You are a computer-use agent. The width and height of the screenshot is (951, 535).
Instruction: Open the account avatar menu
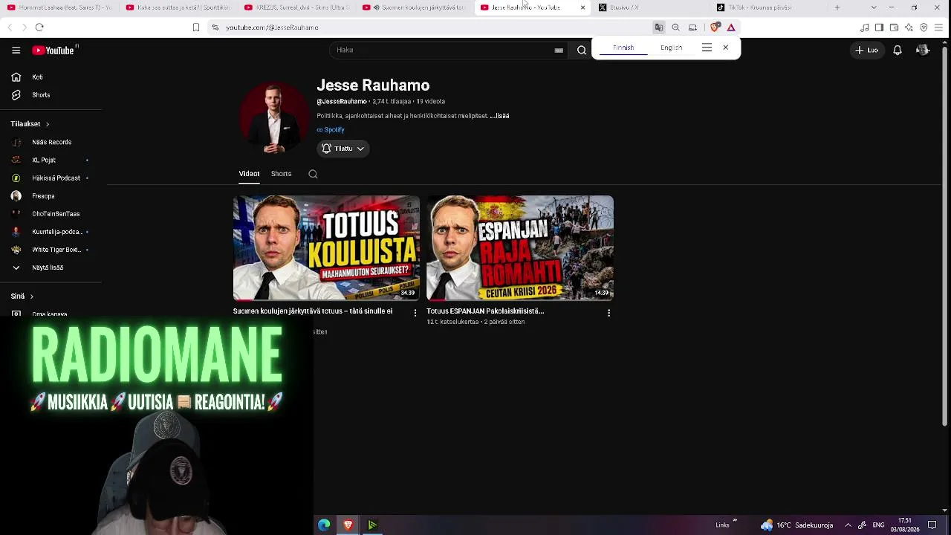click(x=923, y=50)
